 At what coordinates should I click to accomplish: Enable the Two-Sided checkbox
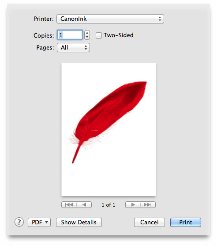99,35
